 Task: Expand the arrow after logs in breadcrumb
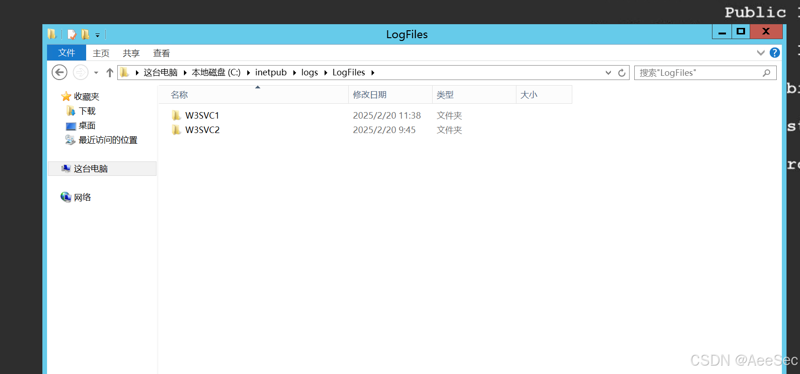325,73
